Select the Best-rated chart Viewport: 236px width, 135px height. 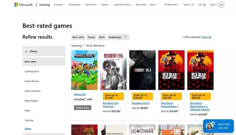44,61
